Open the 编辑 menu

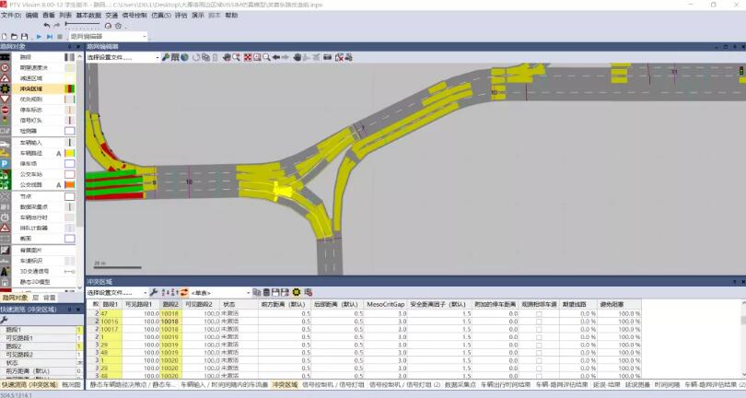pyautogui.click(x=31, y=16)
